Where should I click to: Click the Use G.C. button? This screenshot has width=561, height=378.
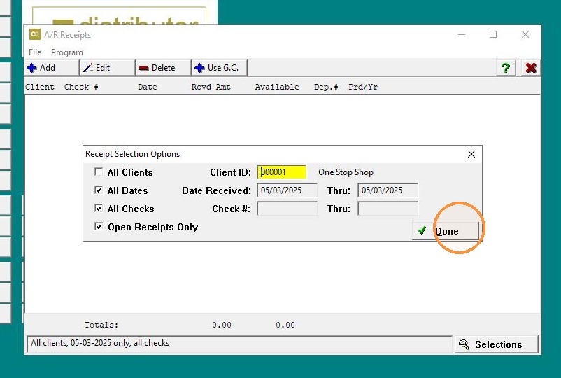point(220,68)
